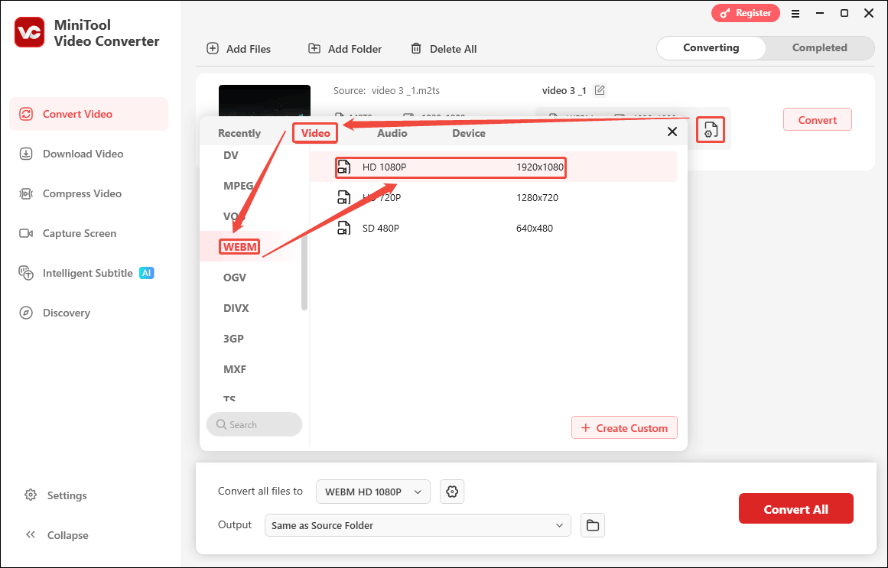This screenshot has height=568, width=888.
Task: Browse output folder with the folder icon
Action: pos(593,525)
